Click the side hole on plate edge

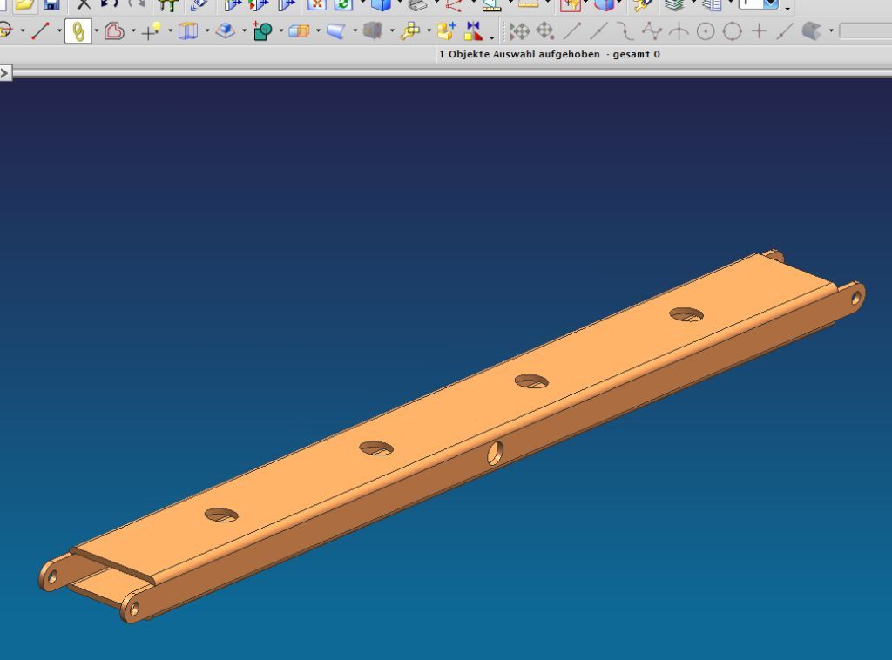pos(495,453)
